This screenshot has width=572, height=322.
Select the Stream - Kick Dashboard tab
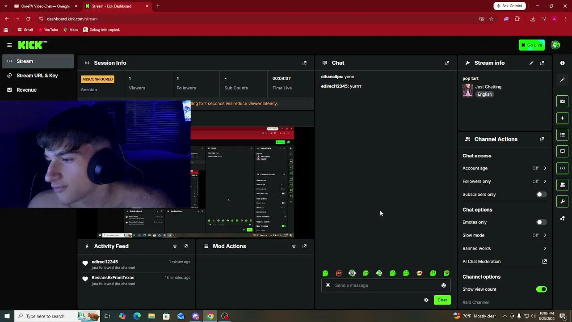[x=117, y=6]
